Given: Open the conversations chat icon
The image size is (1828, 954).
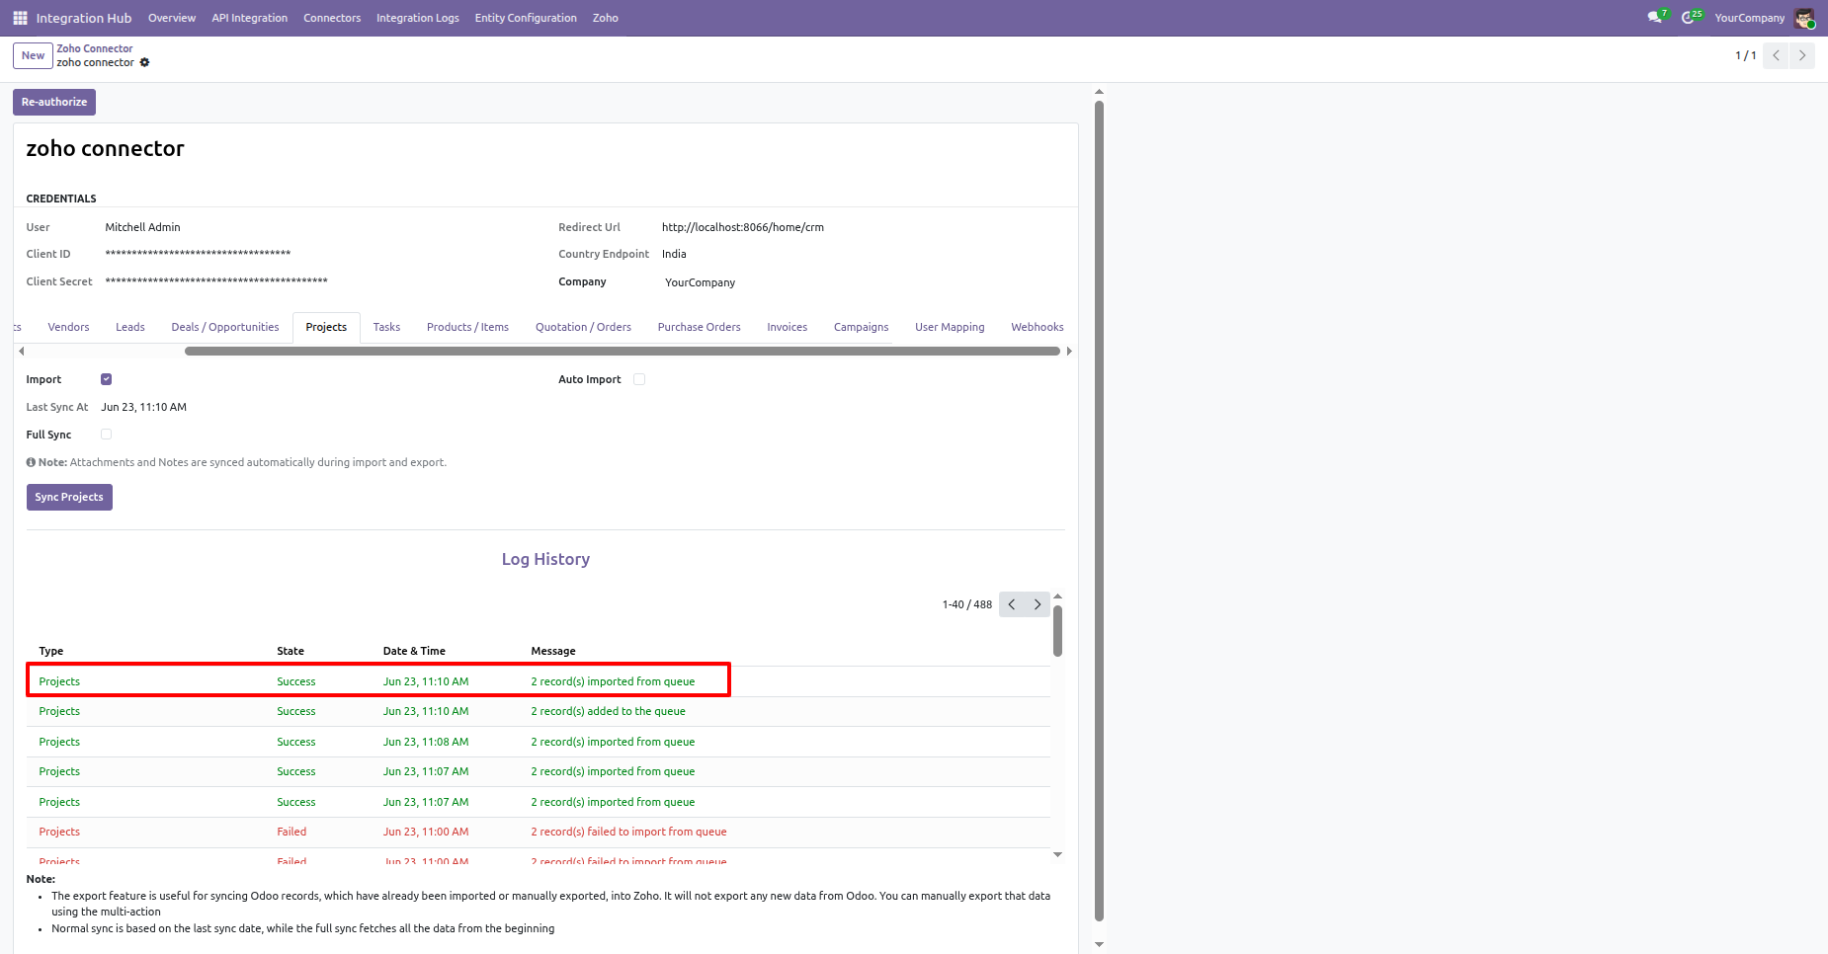Looking at the screenshot, I should pyautogui.click(x=1655, y=18).
